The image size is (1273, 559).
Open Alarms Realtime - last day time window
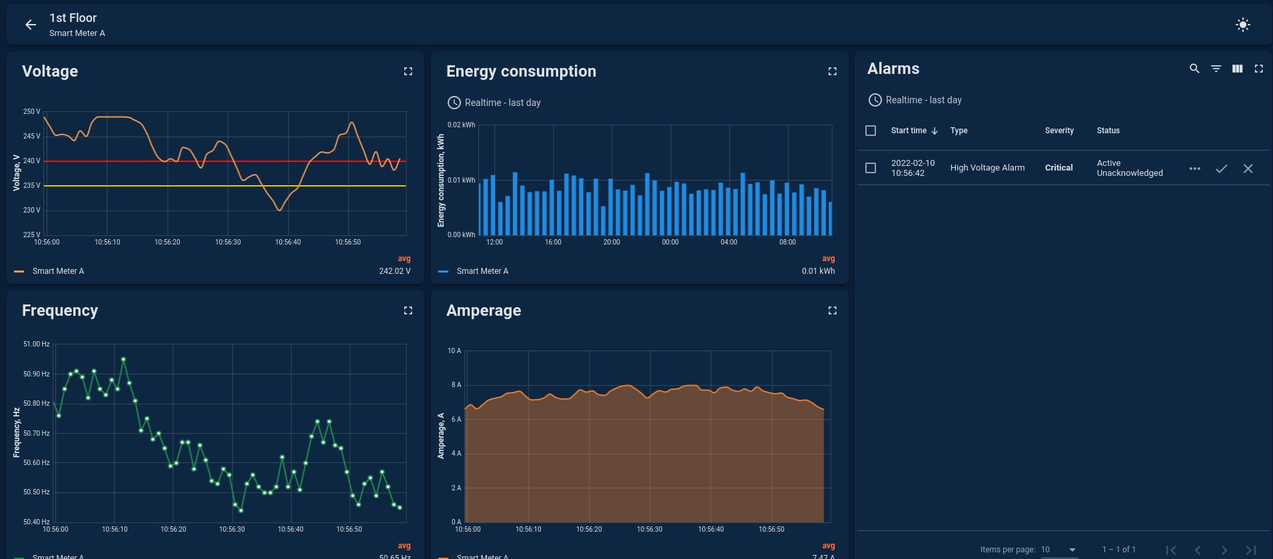tap(915, 100)
